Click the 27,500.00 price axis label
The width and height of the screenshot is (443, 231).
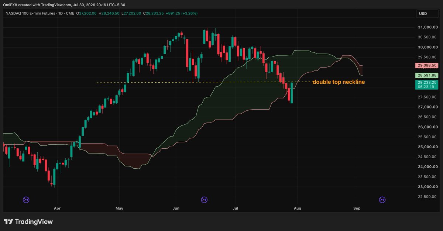point(427,97)
